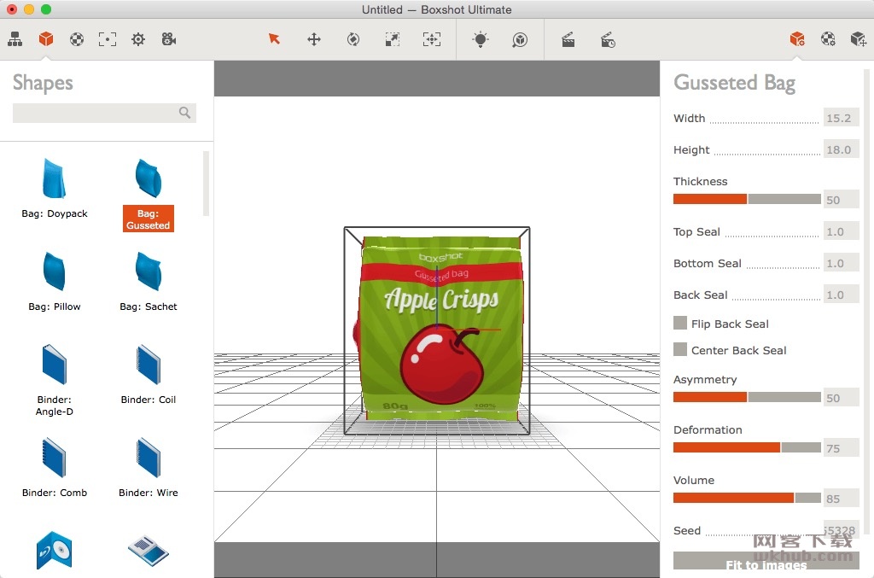Click the Seed value field
The image size is (874, 578).
[x=841, y=530]
